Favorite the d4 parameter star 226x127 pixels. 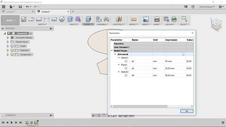click(126, 75)
